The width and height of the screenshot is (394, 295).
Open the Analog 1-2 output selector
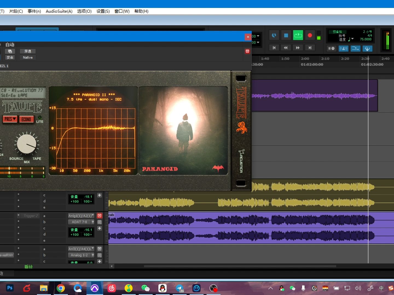click(x=79, y=255)
